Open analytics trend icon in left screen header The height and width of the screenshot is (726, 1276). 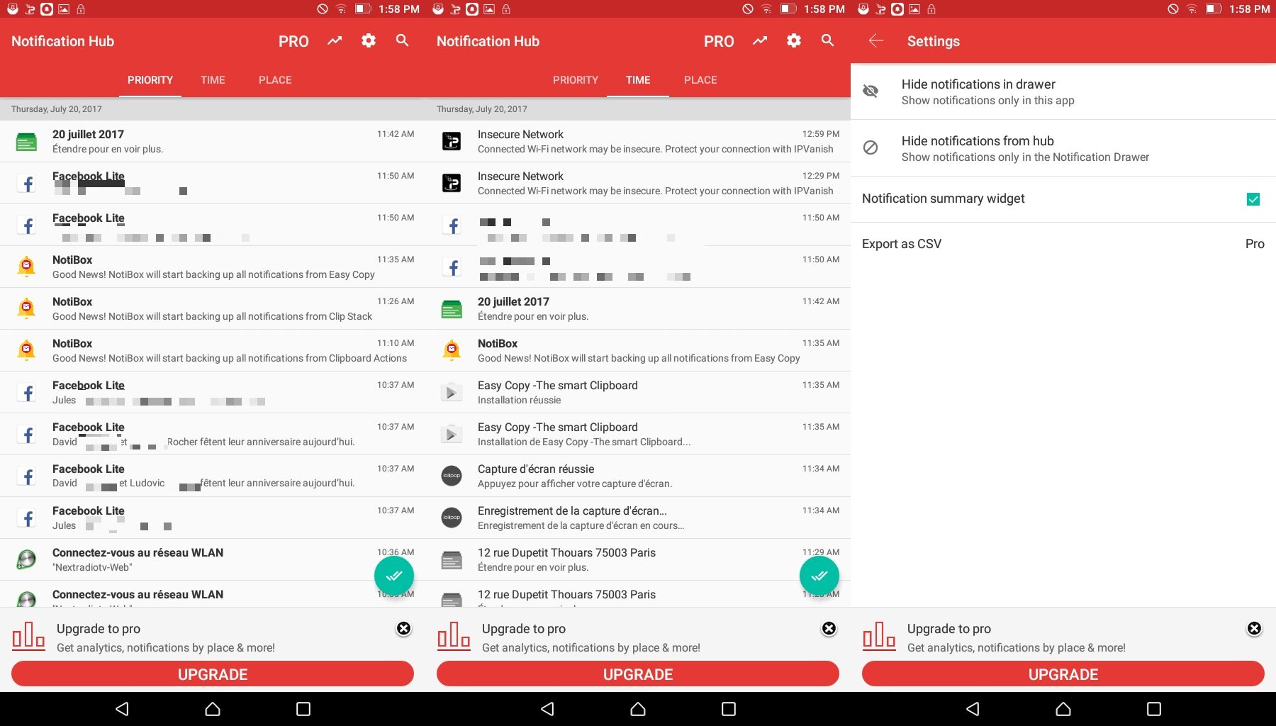[335, 41]
